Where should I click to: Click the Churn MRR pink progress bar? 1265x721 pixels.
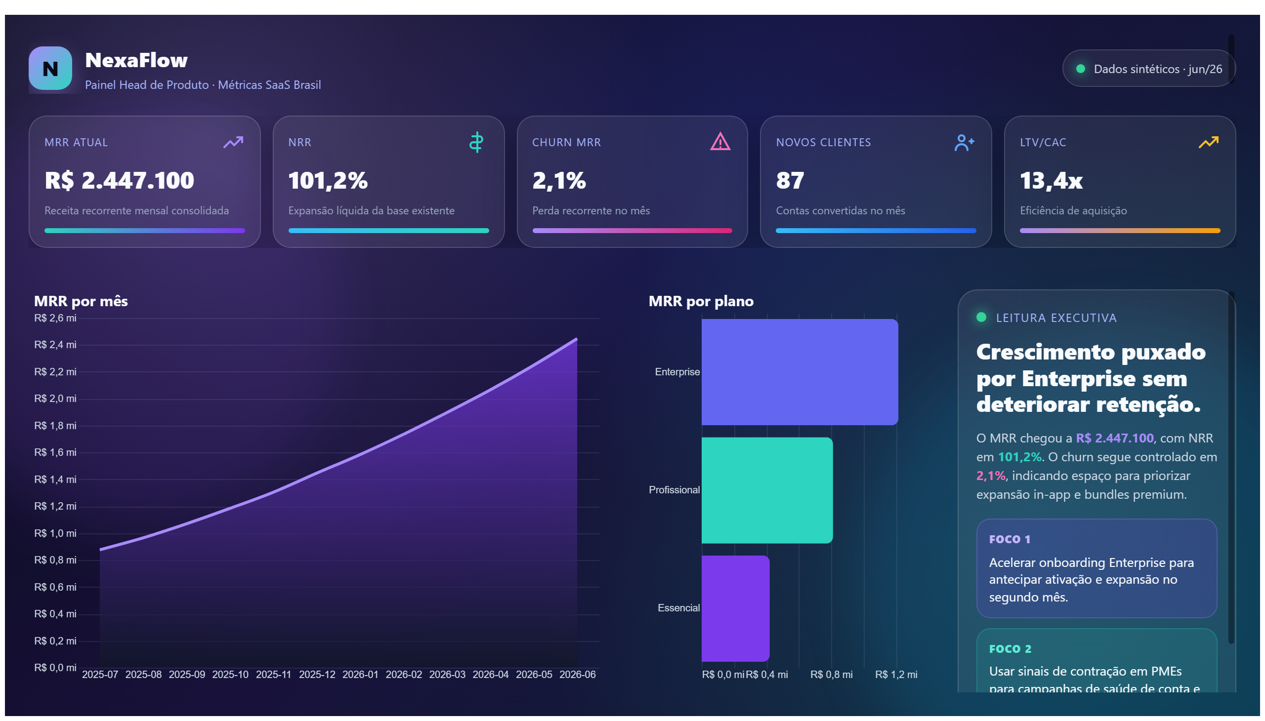pos(632,231)
